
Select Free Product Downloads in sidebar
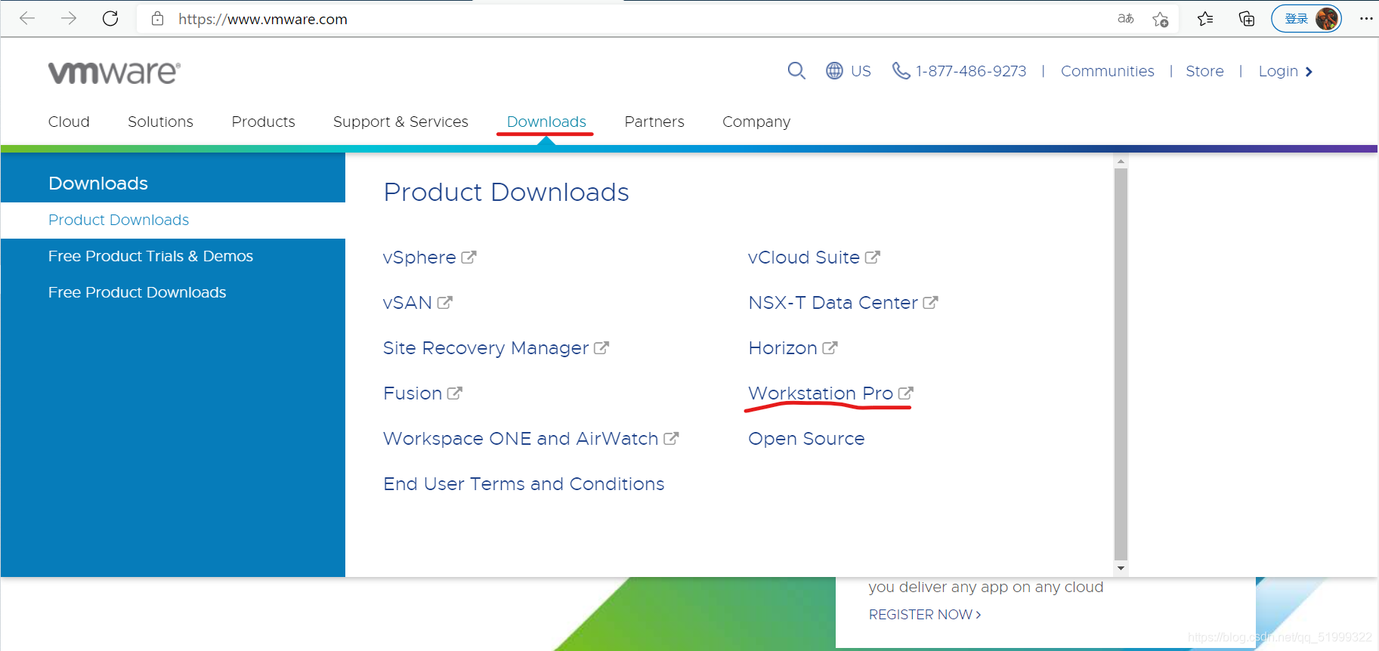coord(137,292)
